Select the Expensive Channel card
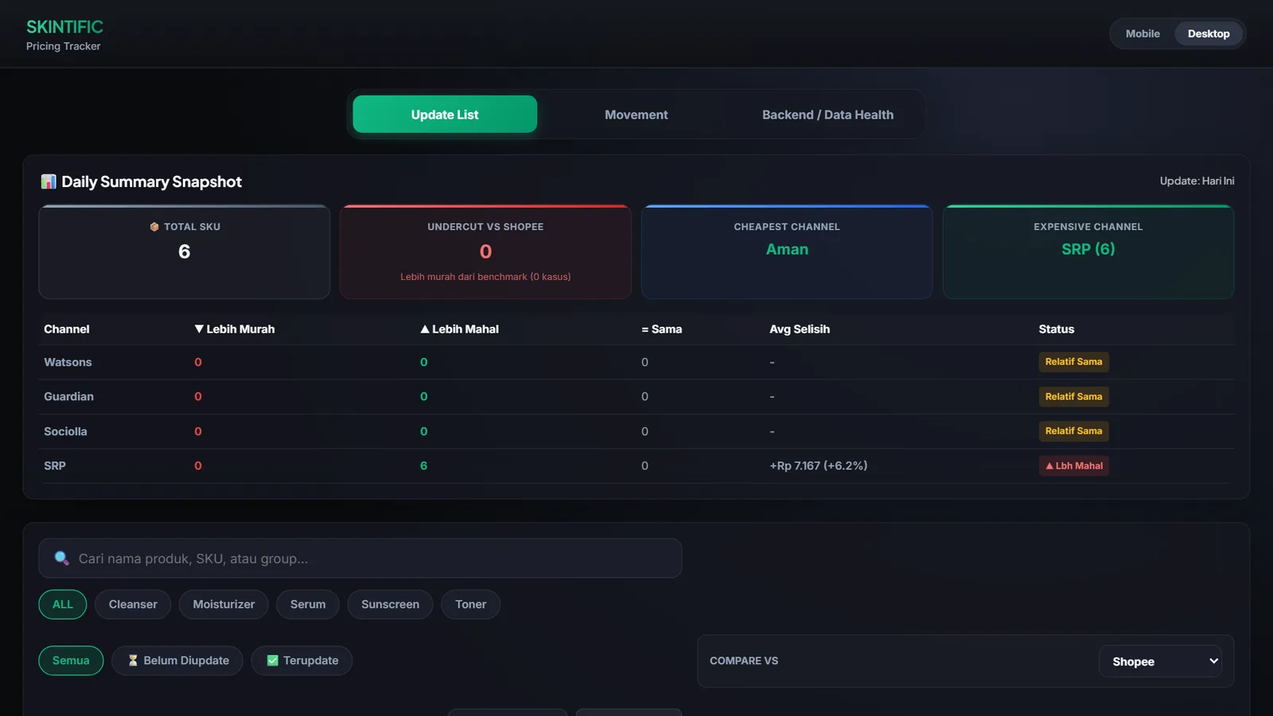Image resolution: width=1273 pixels, height=716 pixels. (x=1088, y=252)
